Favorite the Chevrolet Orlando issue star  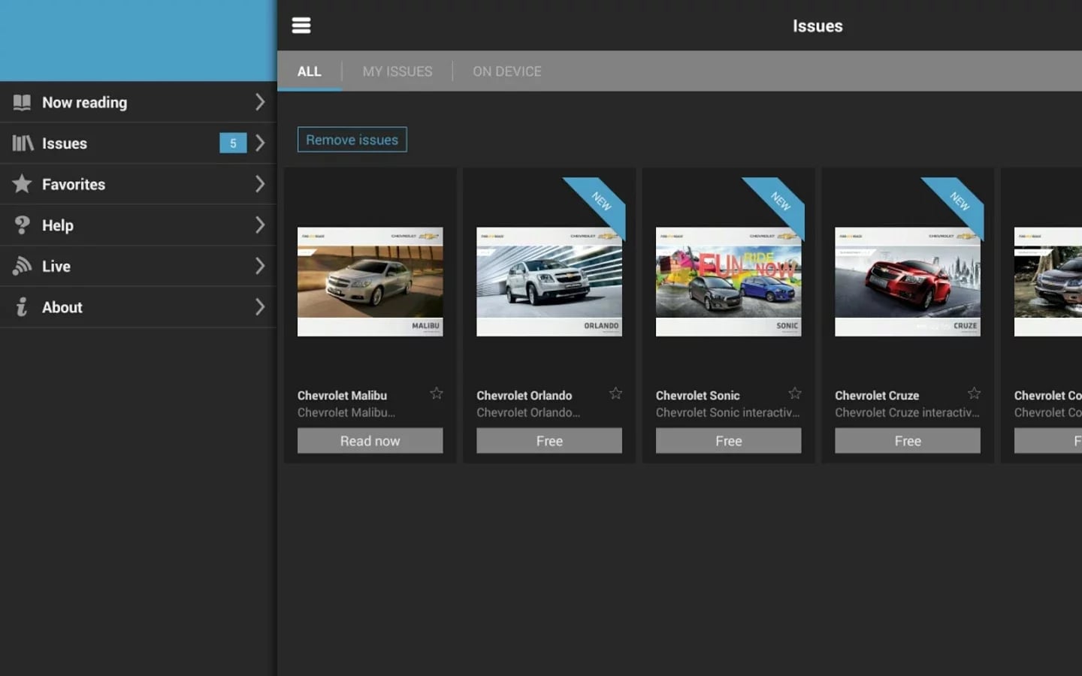tap(615, 393)
